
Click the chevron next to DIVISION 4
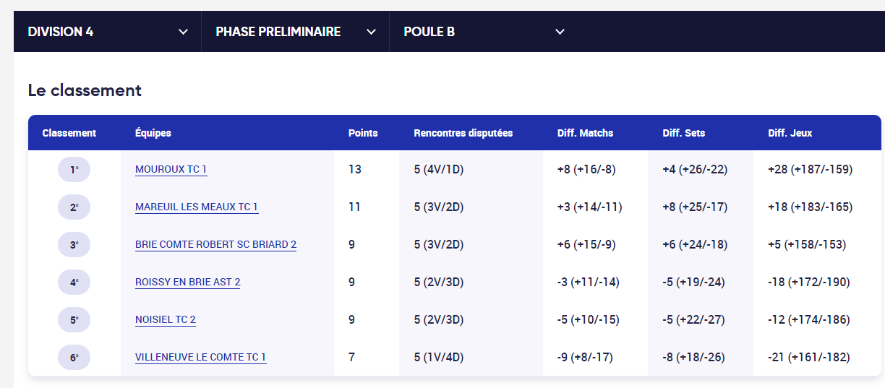point(184,32)
